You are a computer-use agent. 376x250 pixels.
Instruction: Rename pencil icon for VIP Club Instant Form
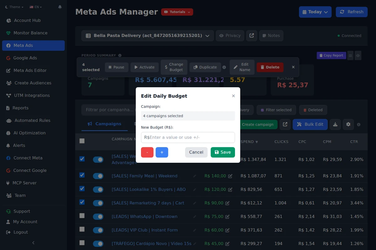coord(195,230)
